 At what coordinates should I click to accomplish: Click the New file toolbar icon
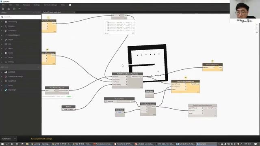pos(3,9)
